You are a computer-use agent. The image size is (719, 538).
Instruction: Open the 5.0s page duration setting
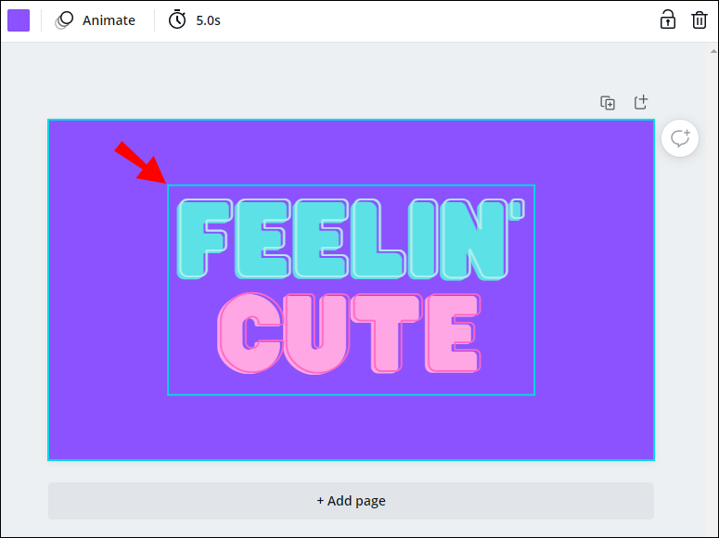click(208, 20)
